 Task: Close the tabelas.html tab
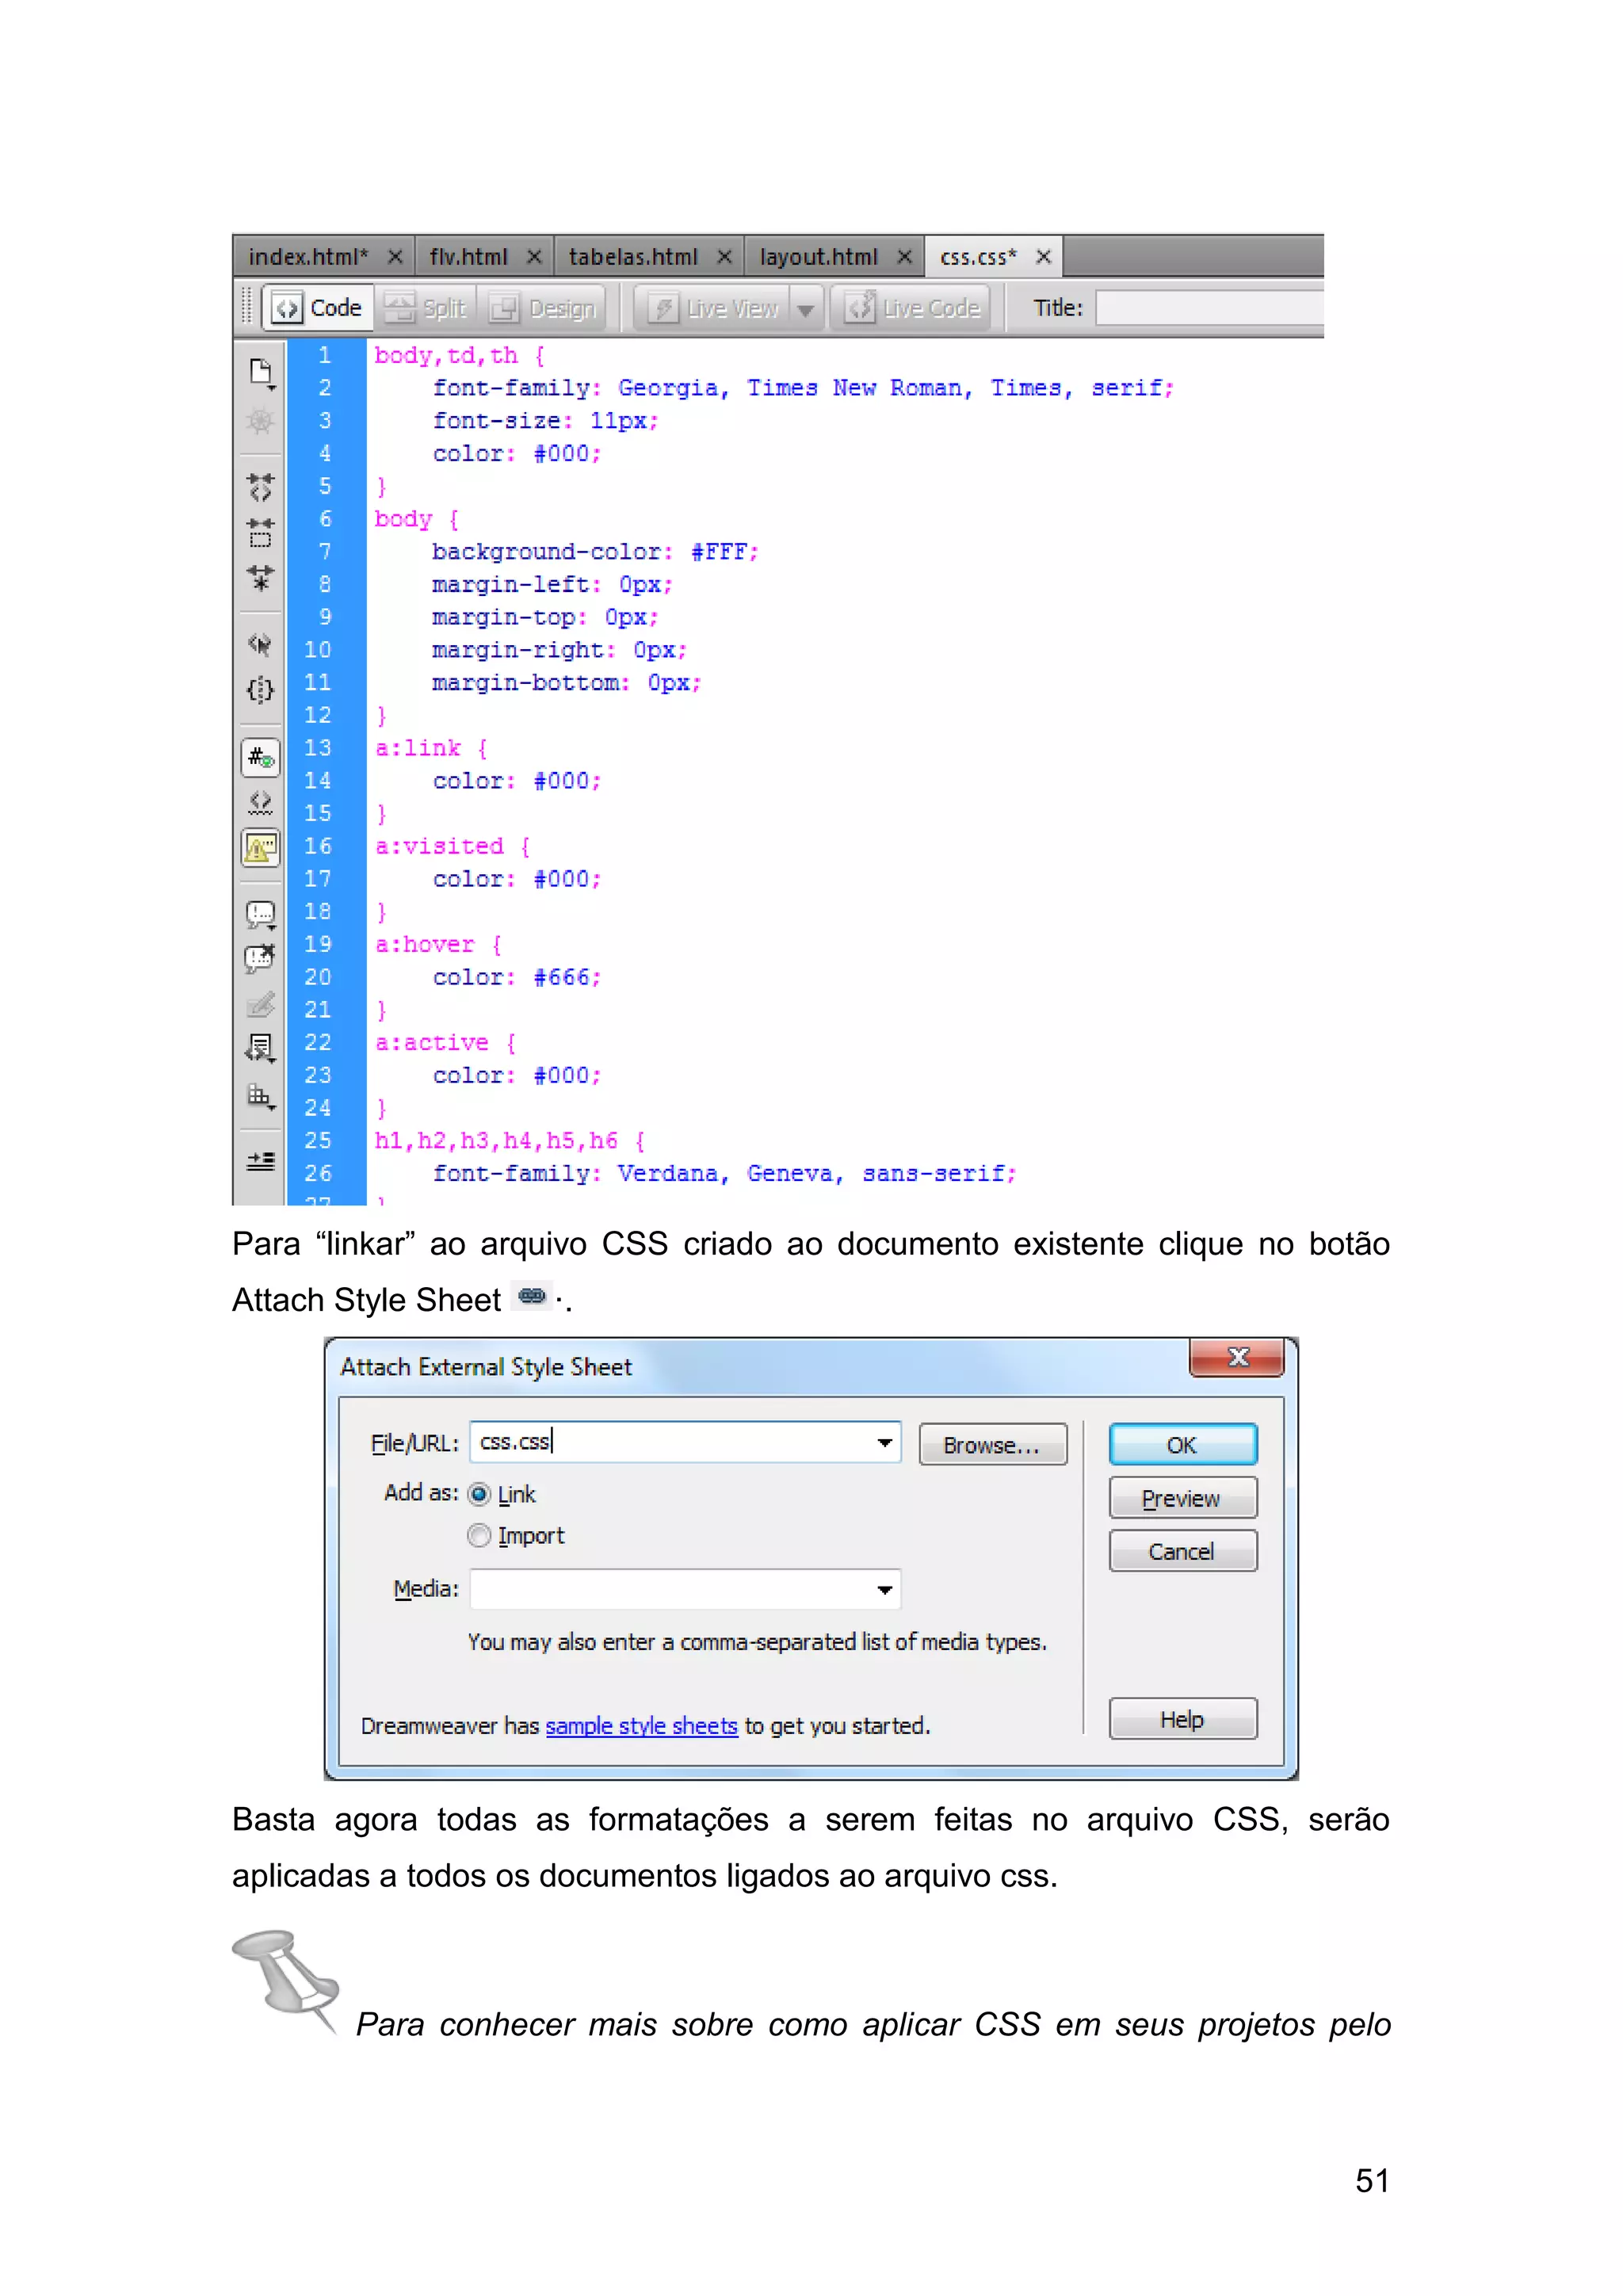pos(724,257)
